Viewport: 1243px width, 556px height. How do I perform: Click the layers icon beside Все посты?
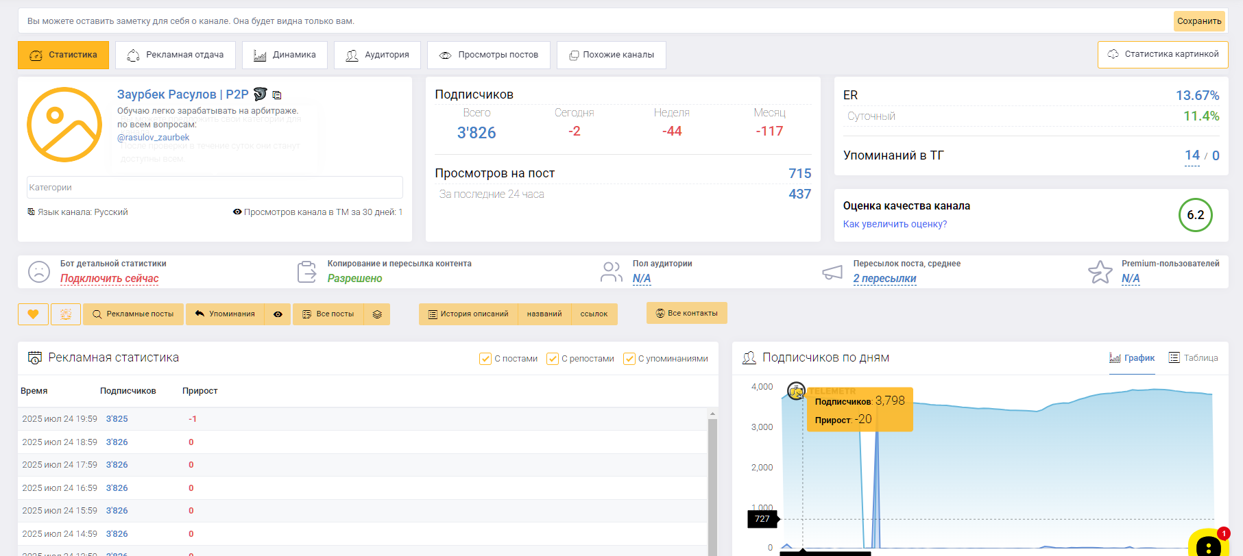pos(377,314)
